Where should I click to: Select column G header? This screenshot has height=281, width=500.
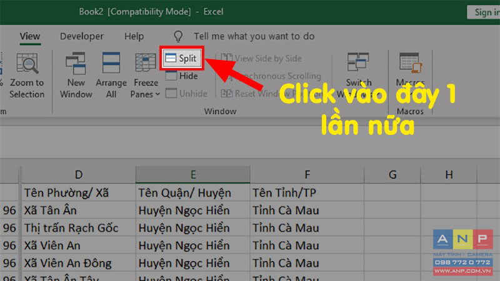[392, 175]
